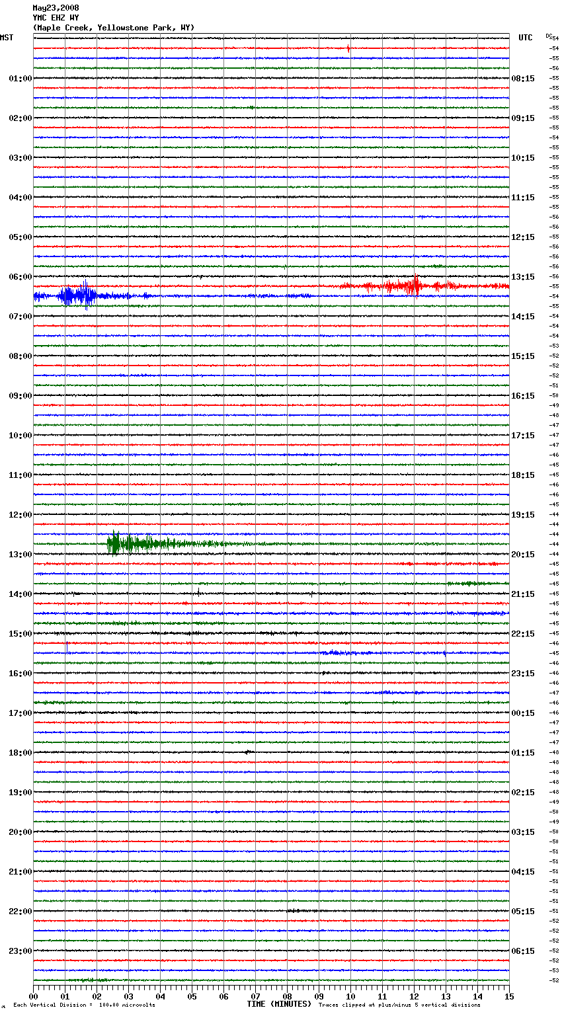This screenshot has height=1014, width=562.
Task: Click the 12:15 UTC row label
Action: point(523,237)
